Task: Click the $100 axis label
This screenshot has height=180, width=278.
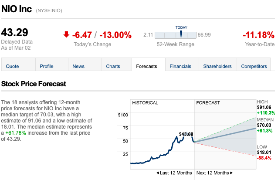Action: click(123, 115)
